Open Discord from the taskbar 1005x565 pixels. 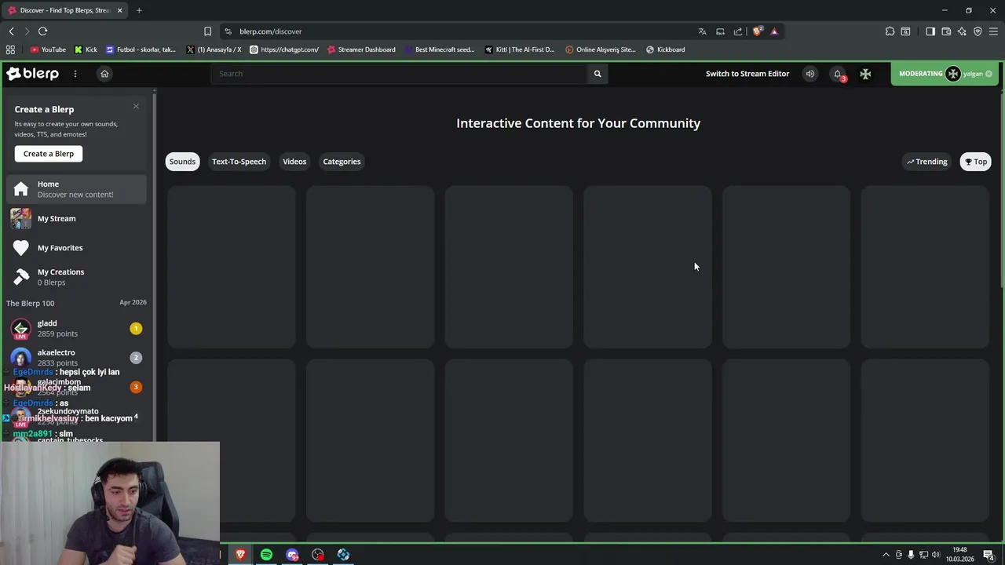pyautogui.click(x=292, y=555)
